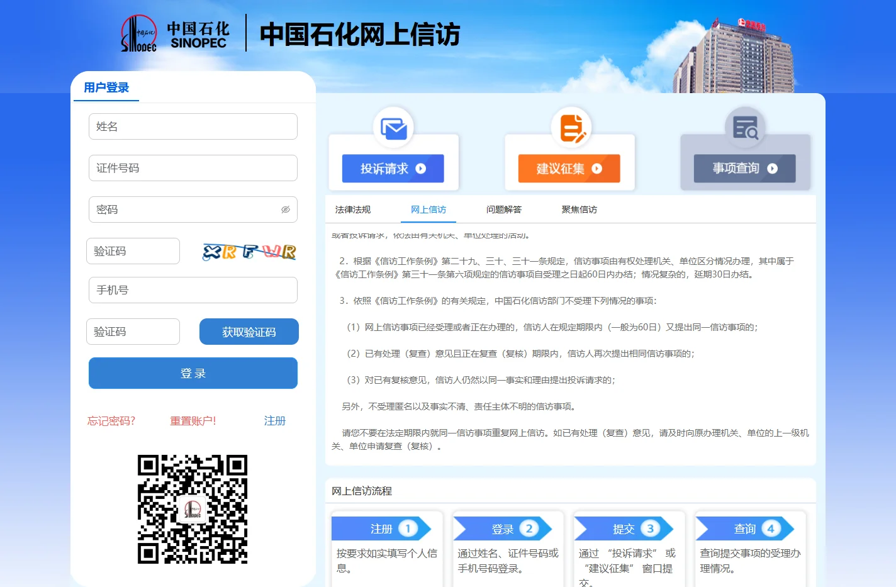
Task: Click step 3 提交 in the process flow
Action: point(624,529)
